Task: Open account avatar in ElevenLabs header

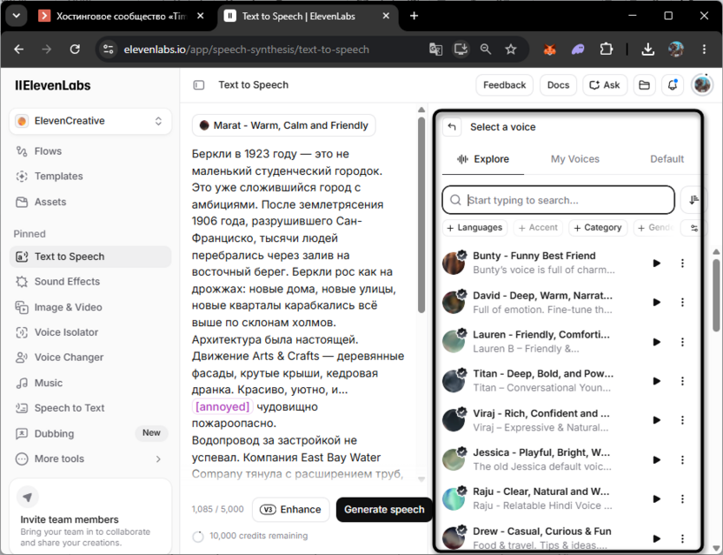Action: pos(702,85)
